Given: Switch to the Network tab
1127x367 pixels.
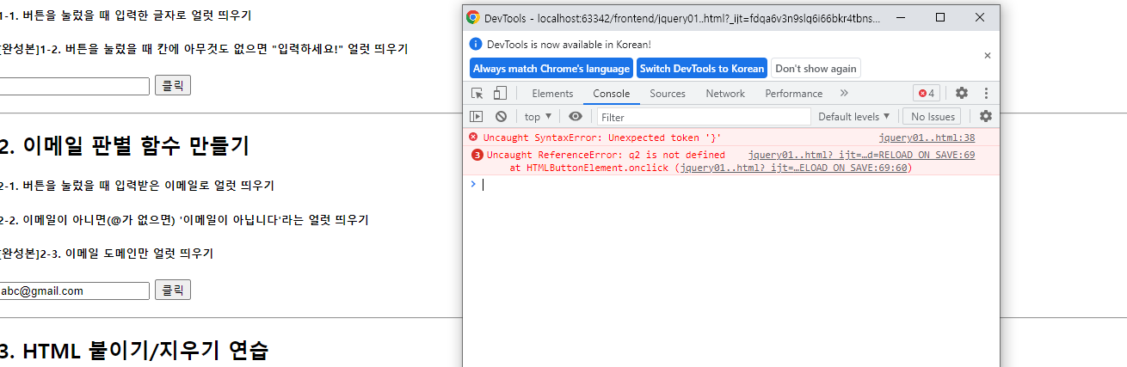Looking at the screenshot, I should pyautogui.click(x=725, y=93).
